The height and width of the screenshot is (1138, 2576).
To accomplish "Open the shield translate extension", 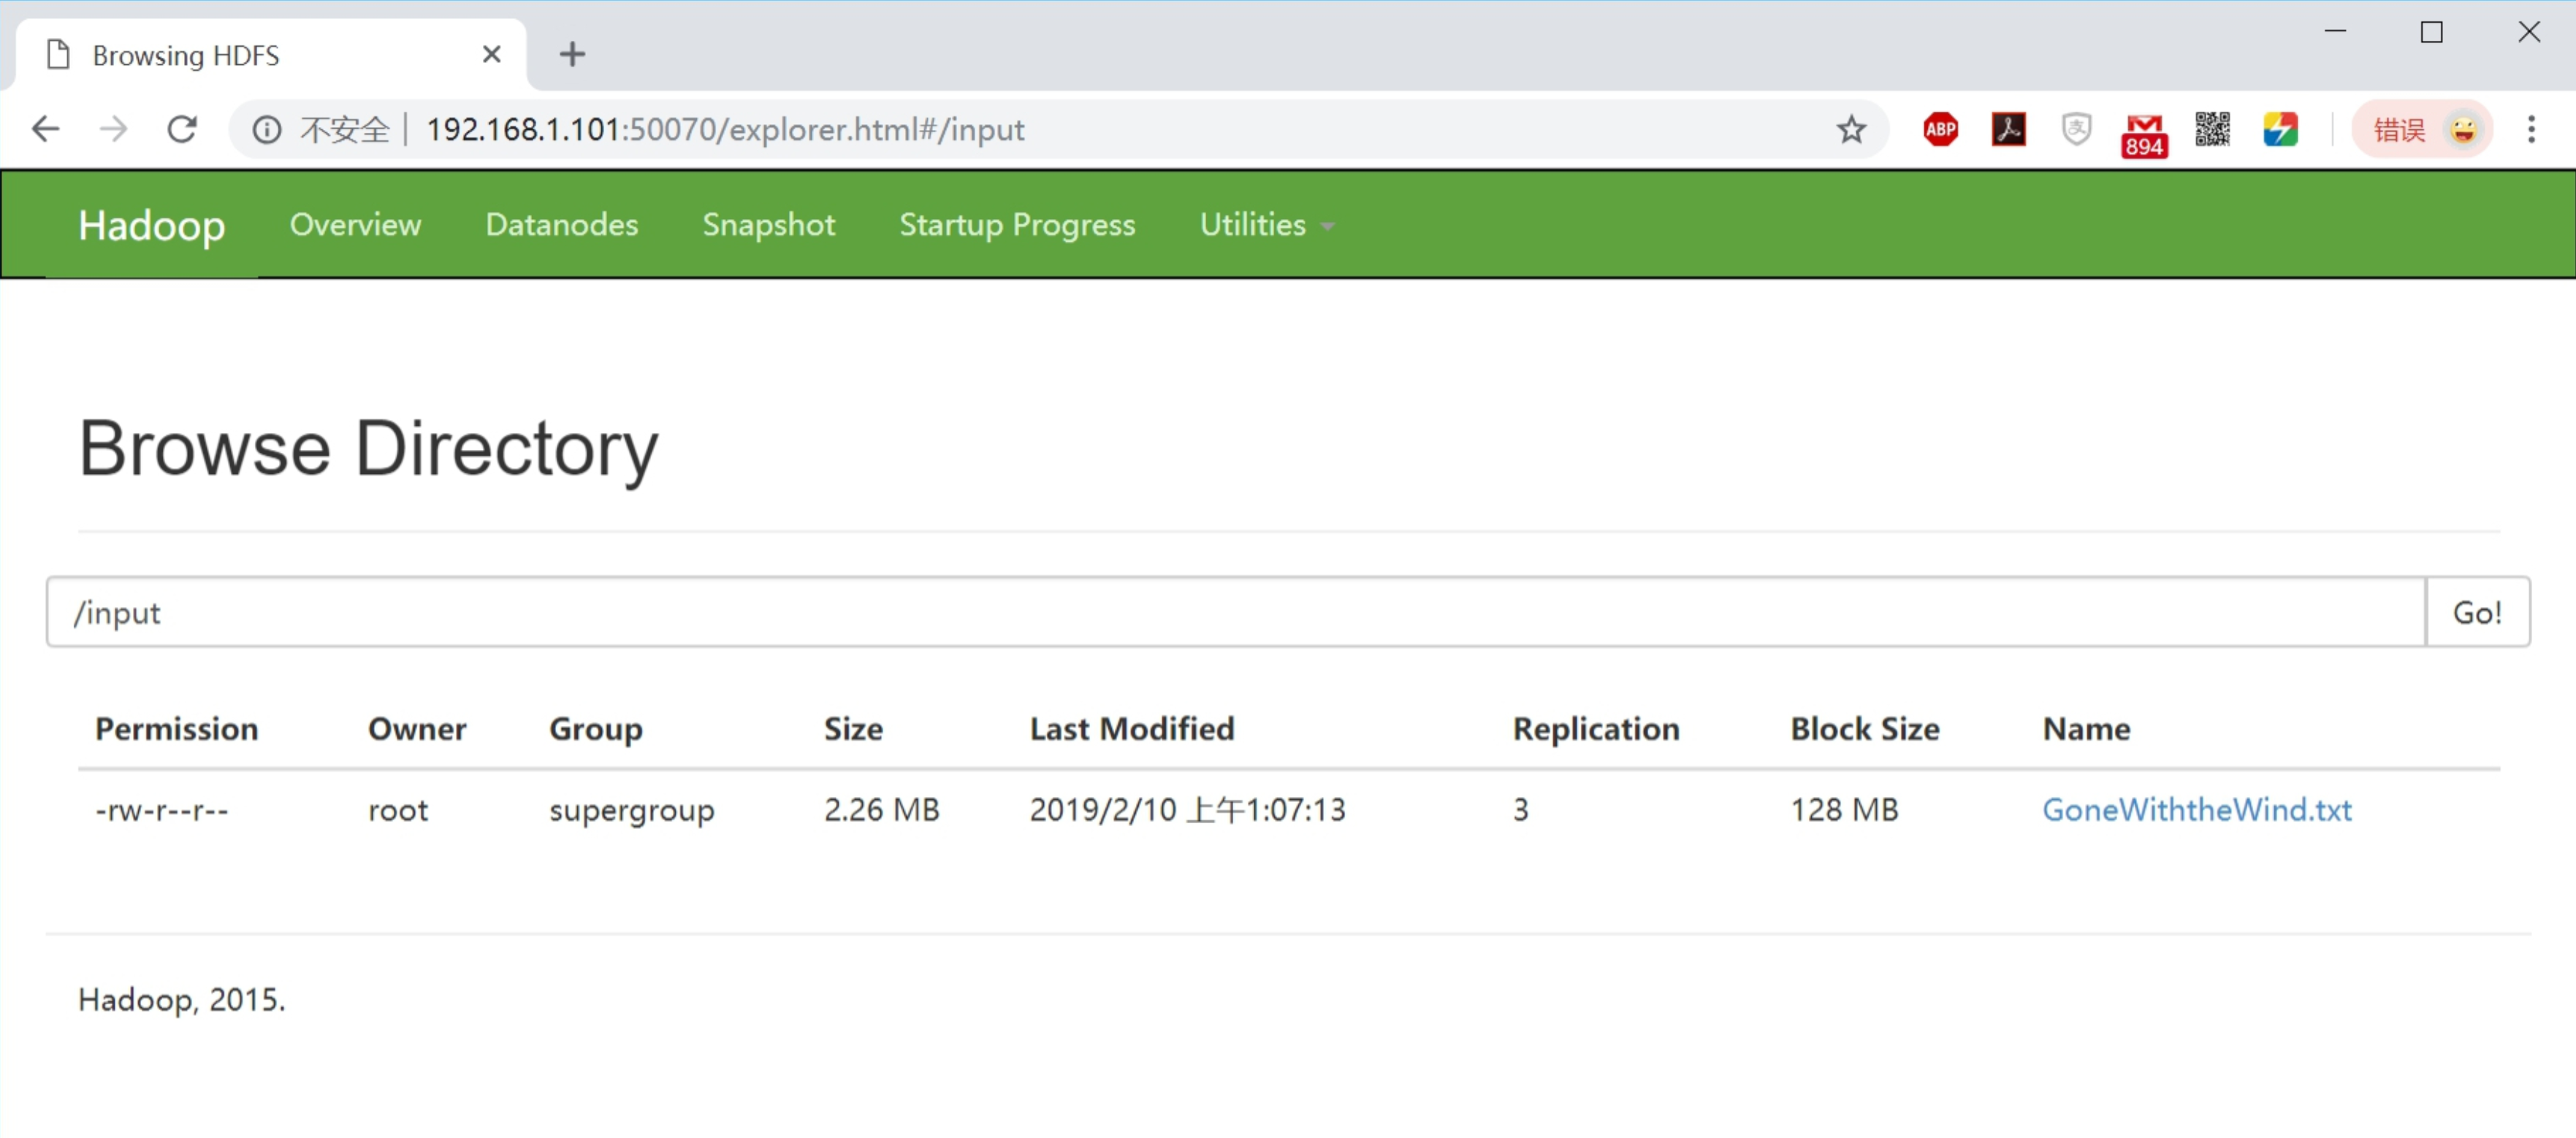I will point(2076,129).
